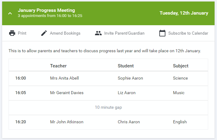The width and height of the screenshot is (217, 140).
Task: Select the 16:00 Mrs Anita Abell appointment row
Action: click(x=108, y=78)
